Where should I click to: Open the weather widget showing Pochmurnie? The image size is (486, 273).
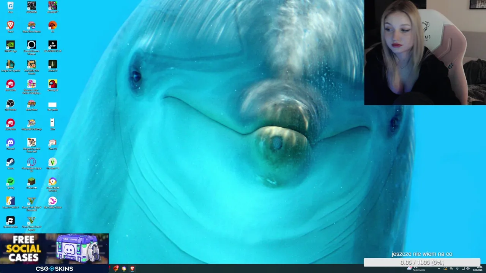(416, 268)
